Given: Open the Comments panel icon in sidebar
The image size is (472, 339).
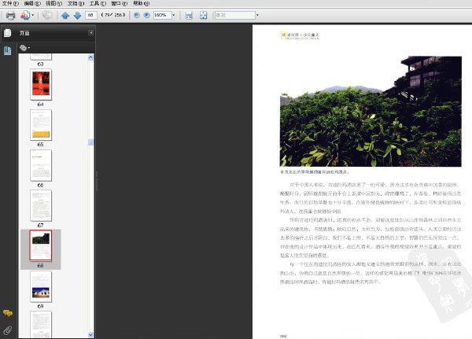Looking at the screenshot, I should pos(8,313).
